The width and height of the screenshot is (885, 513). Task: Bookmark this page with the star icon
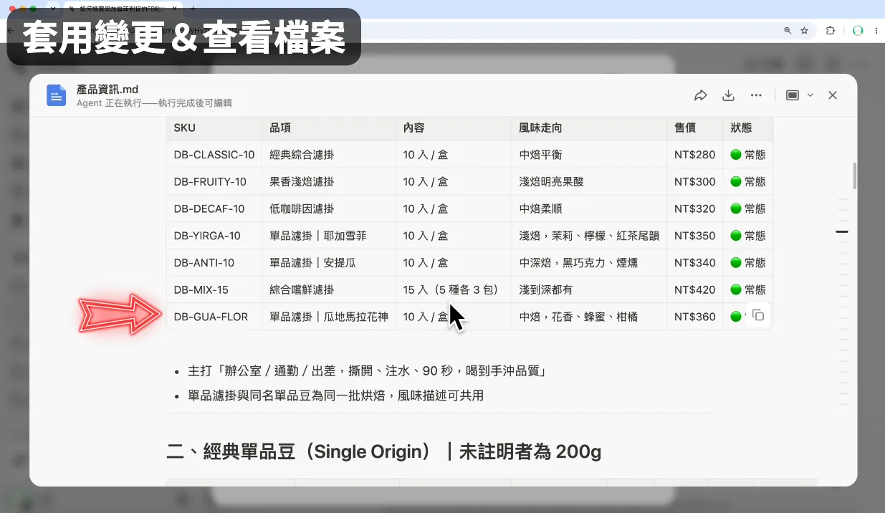[804, 31]
